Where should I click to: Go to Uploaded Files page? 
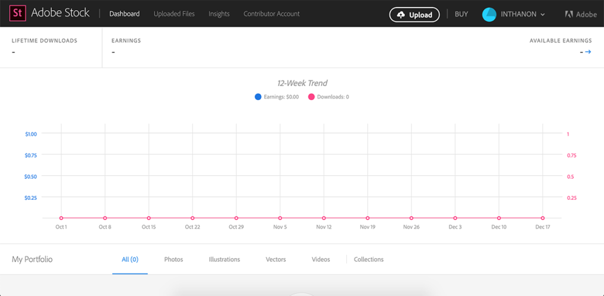(x=174, y=14)
